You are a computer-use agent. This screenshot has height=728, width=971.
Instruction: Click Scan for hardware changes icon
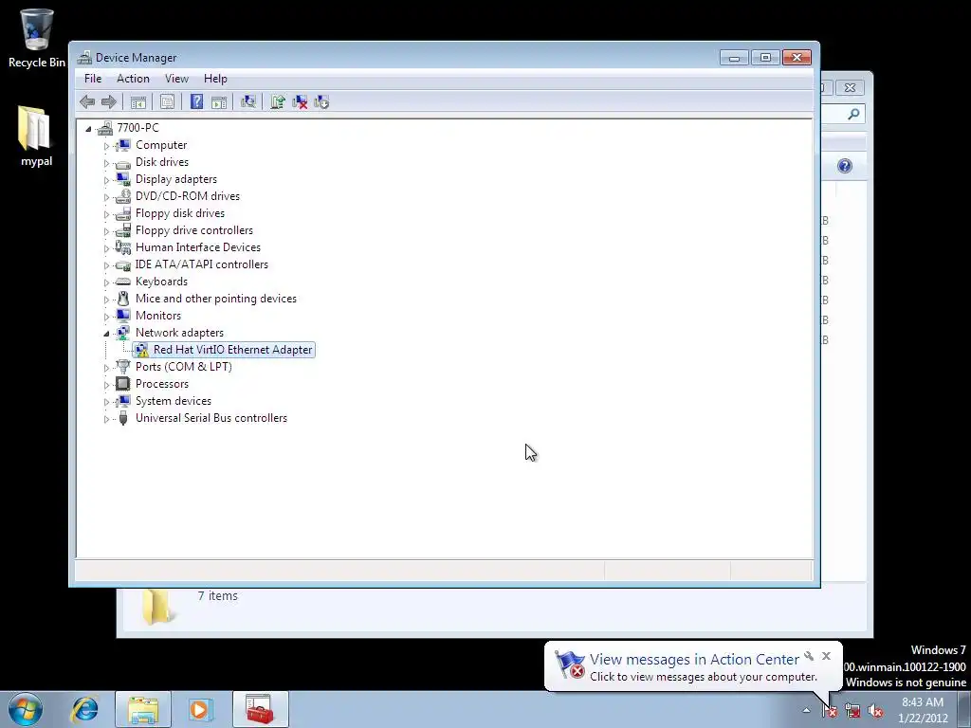point(248,102)
